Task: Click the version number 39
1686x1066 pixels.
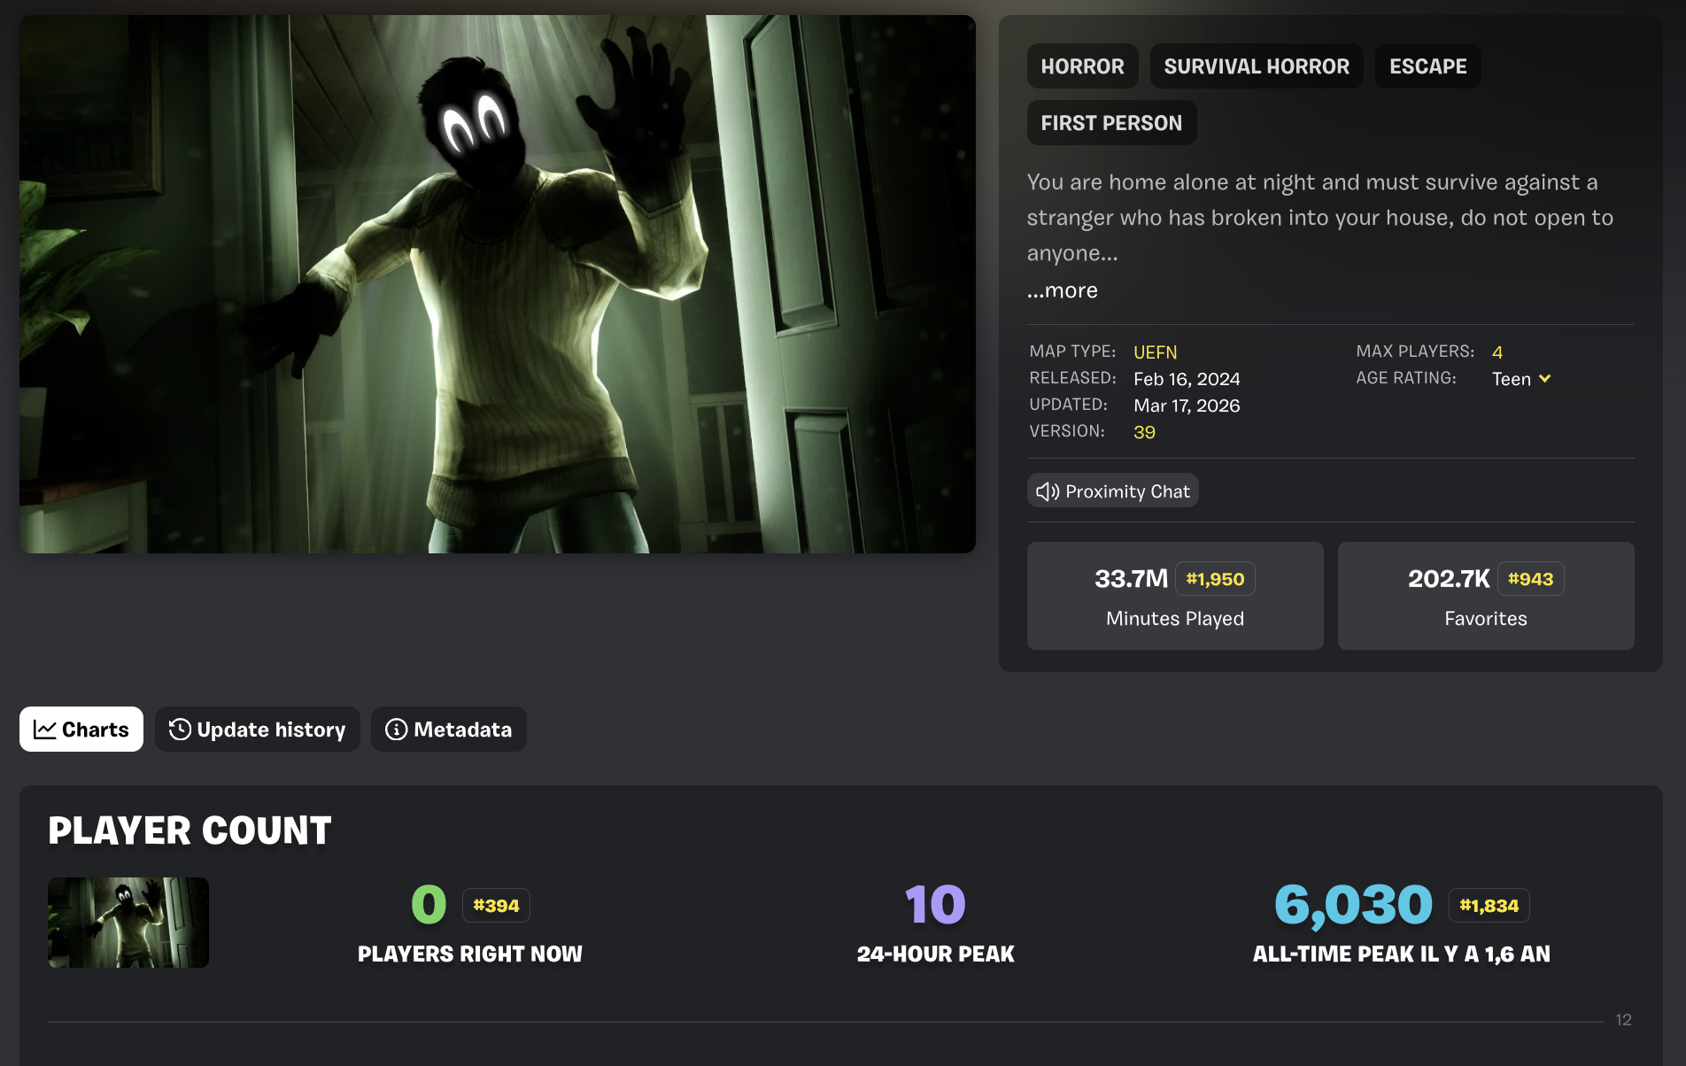Action: tap(1144, 432)
